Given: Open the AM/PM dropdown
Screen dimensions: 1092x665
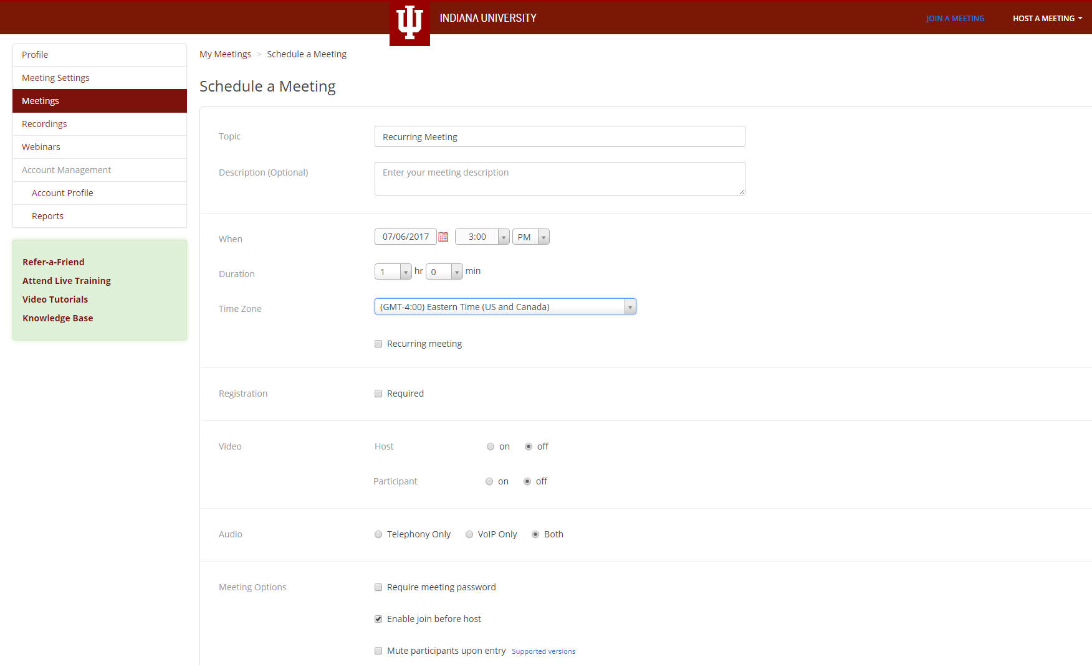Looking at the screenshot, I should [x=531, y=237].
